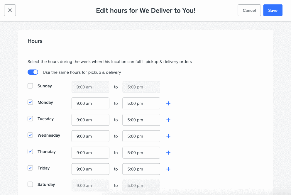Deselect the Wednesday checkbox
291x195 pixels.
pyautogui.click(x=30, y=135)
